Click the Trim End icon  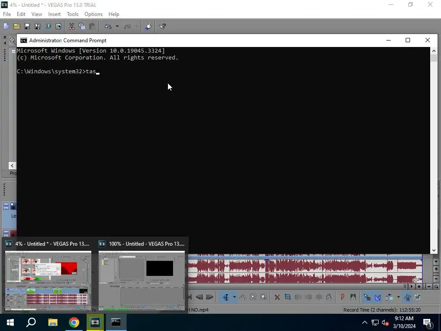pyautogui.click(x=308, y=297)
